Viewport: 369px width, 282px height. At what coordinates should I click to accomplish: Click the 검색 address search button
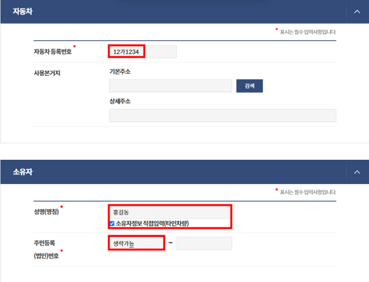(249, 86)
